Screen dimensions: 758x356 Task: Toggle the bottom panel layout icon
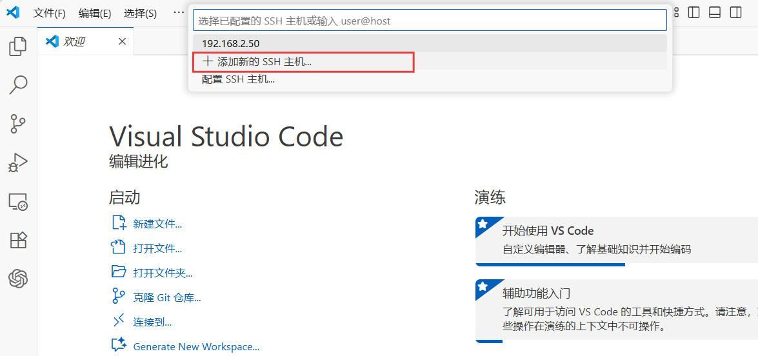715,12
